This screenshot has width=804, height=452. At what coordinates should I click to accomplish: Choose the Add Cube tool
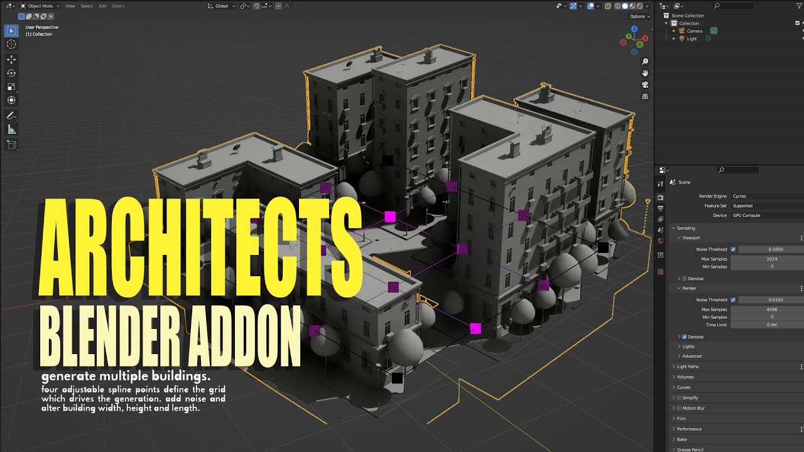[x=11, y=144]
